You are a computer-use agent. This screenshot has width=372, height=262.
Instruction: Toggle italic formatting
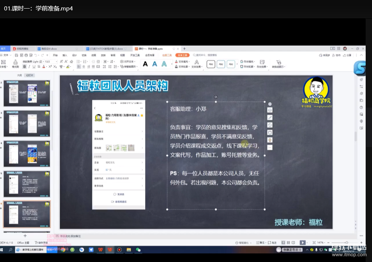tap(29, 67)
